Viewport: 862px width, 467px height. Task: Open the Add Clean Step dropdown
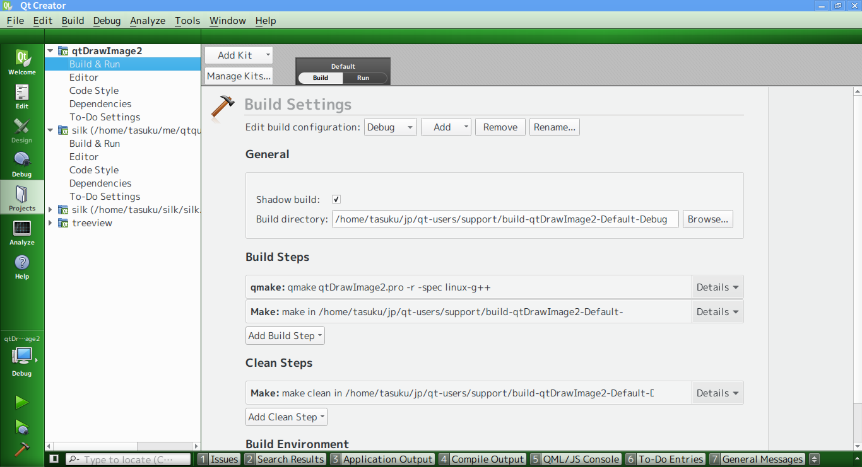tap(286, 417)
